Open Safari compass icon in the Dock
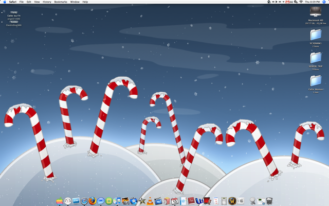 coord(84,201)
